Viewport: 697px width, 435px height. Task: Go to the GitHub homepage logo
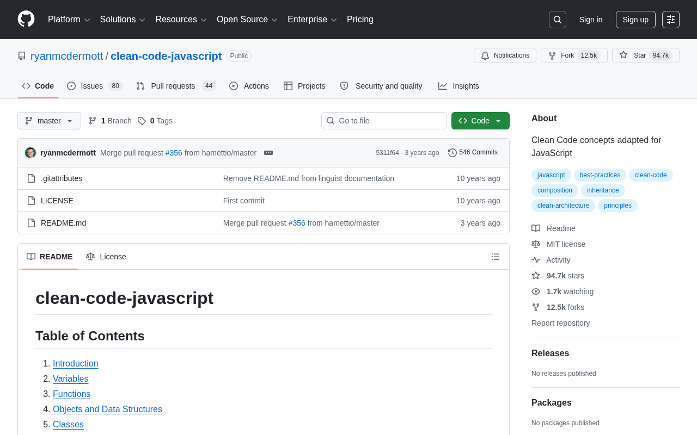[26, 19]
